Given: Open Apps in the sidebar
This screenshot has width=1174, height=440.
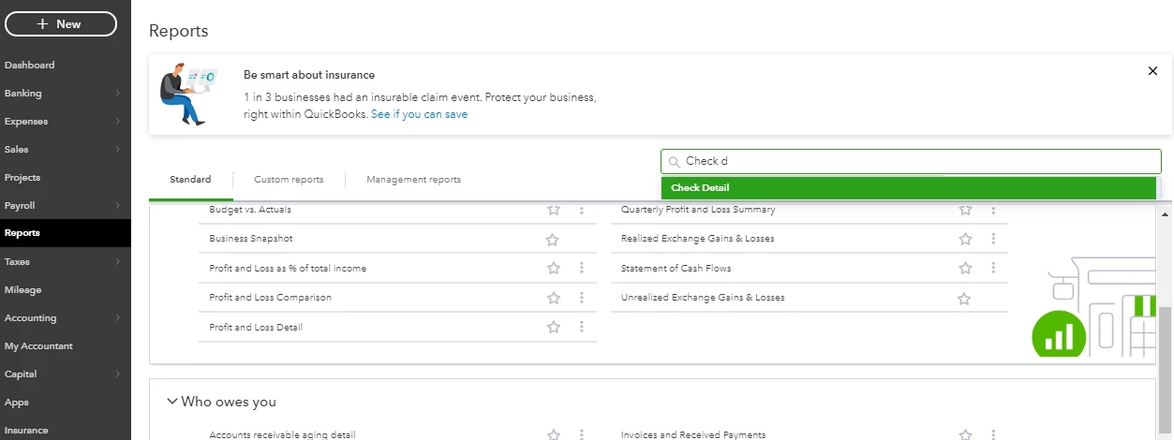Looking at the screenshot, I should pos(17,403).
